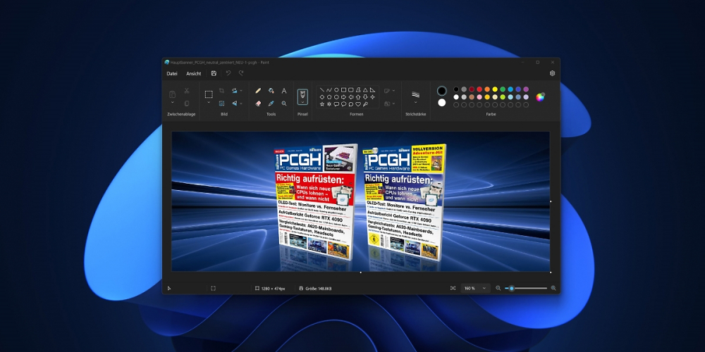This screenshot has height=352, width=705.
Task: Expand the Selection options chevron
Action: (x=209, y=103)
